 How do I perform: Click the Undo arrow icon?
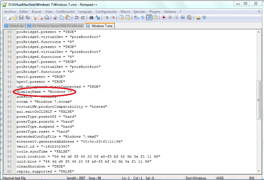pyautogui.click(x=76, y=18)
